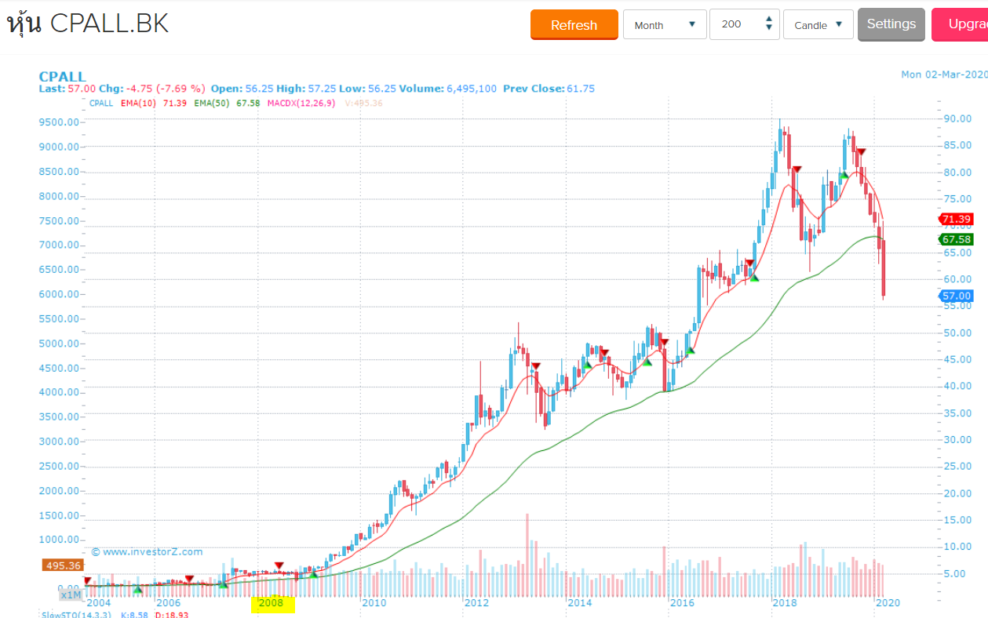
Task: Click the Last: 57.00 value
Action: (x=66, y=89)
